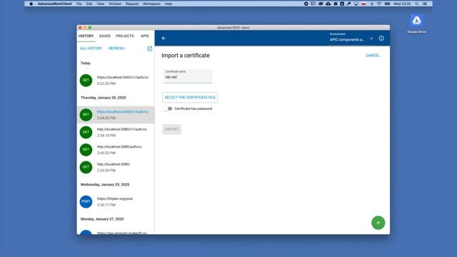Viewport: 457px width, 257px height.
Task: Click SELECT THE CERTIFICATE FILE button
Action: pos(190,97)
